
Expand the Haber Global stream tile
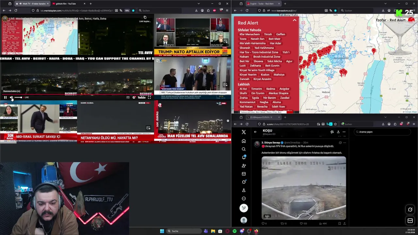148,128
